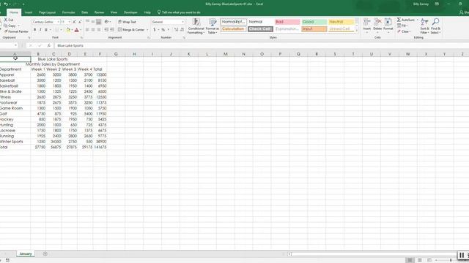The height and width of the screenshot is (263, 469).
Task: Expand cell styles gallery
Action: (x=357, y=31)
